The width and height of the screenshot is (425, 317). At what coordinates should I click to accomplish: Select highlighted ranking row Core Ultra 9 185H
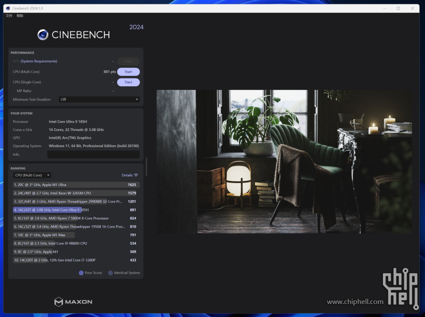coord(76,210)
